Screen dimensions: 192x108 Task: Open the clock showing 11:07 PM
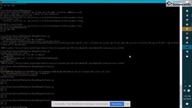click(187, 97)
